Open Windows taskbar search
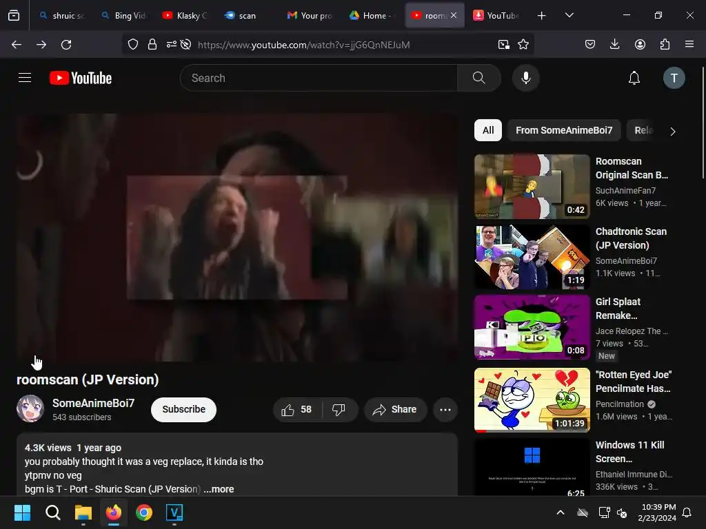Viewport: 706px width, 529px height. tap(52, 512)
